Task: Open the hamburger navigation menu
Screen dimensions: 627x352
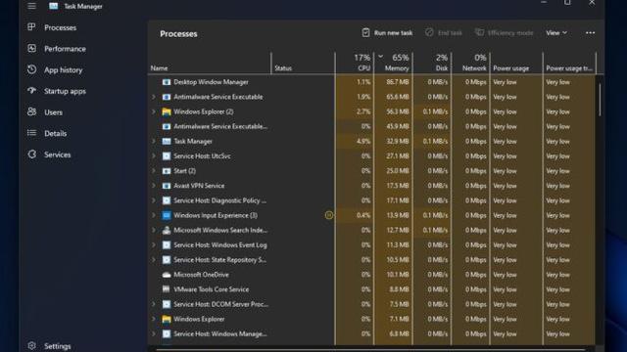Action: [31, 6]
